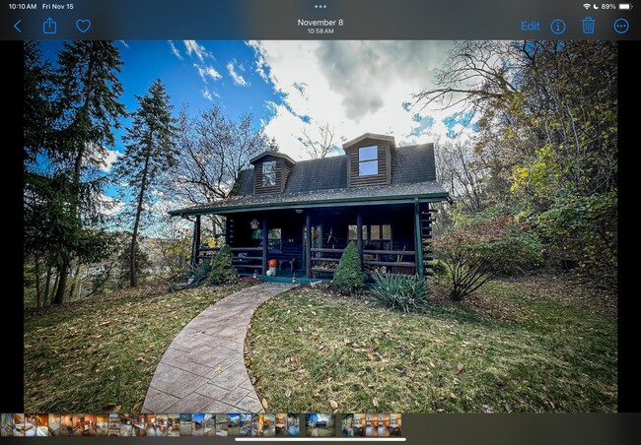The image size is (641, 445).
Task: Tap the Edit button
Action: pyautogui.click(x=530, y=26)
